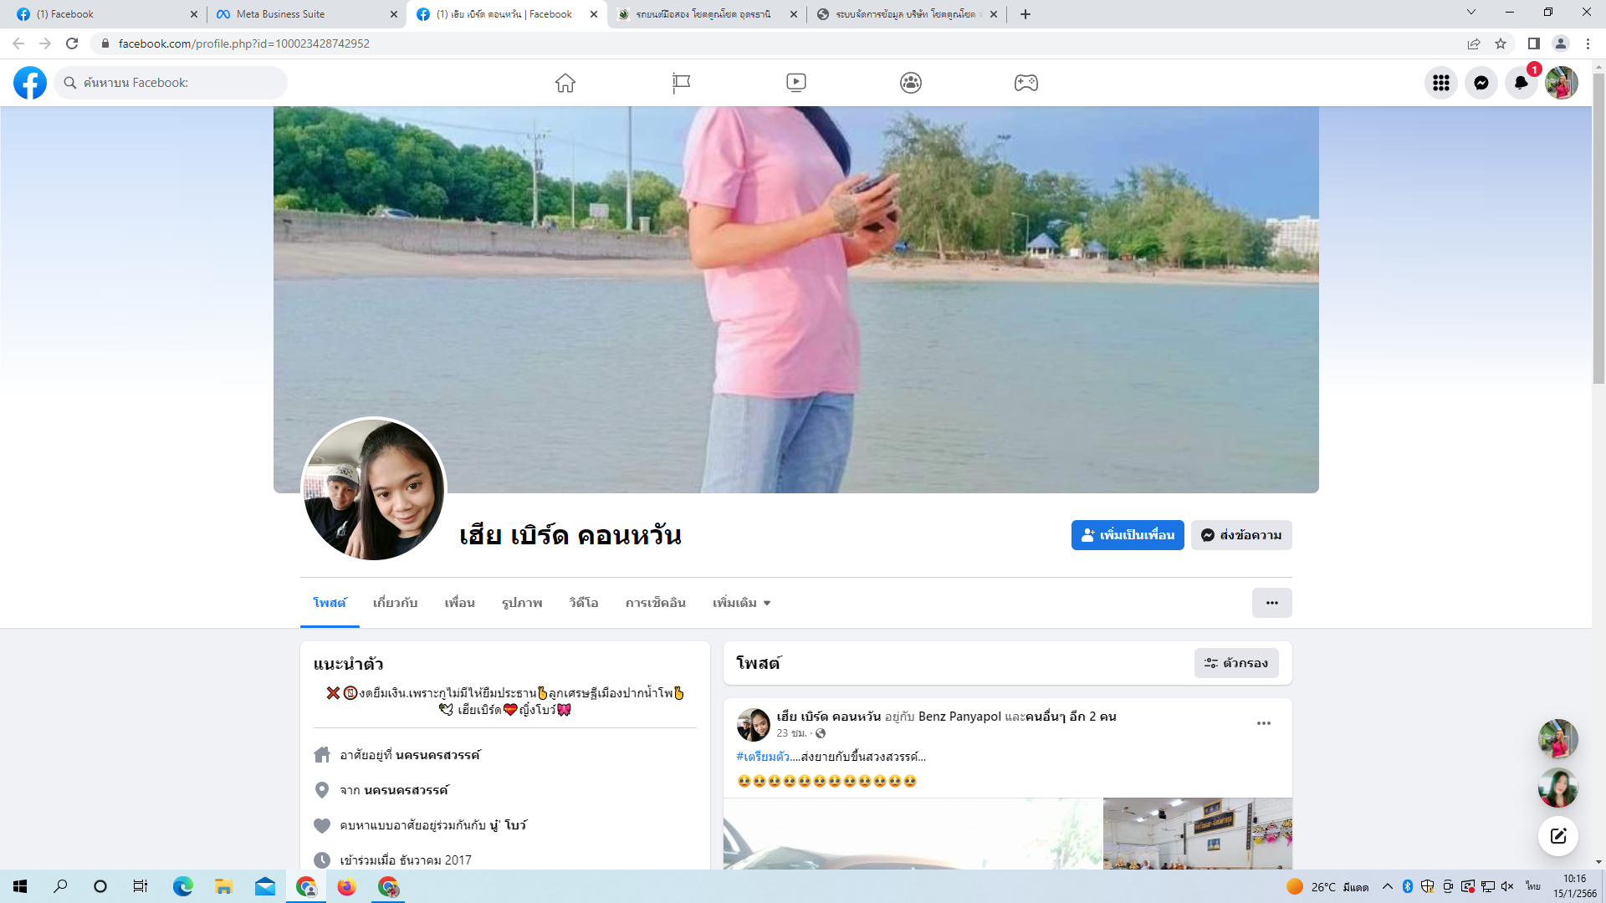Open the Gaming controller icon
The height and width of the screenshot is (903, 1606).
coord(1026,83)
